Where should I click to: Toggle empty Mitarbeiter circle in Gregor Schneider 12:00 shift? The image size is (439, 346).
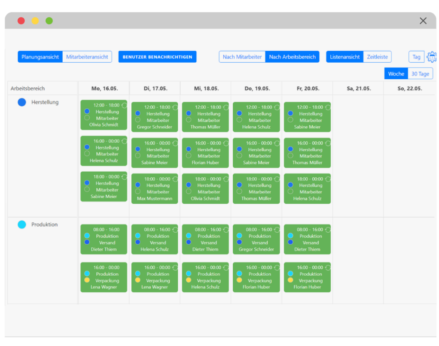tap(138, 120)
